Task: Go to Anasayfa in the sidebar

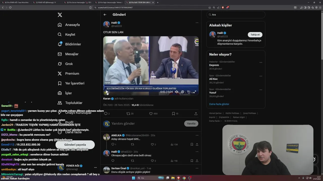Action: (x=69, y=25)
